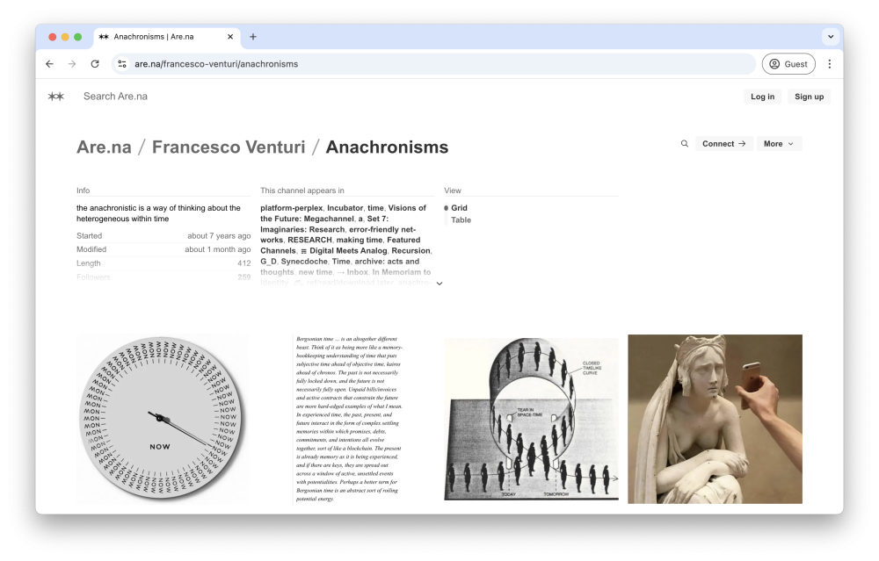Open the Are.na breadcrumb link

pos(104,147)
